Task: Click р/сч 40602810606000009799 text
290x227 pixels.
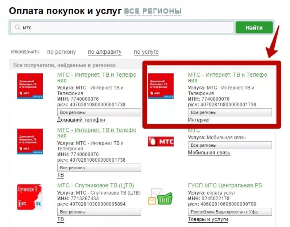Action: 222,204
